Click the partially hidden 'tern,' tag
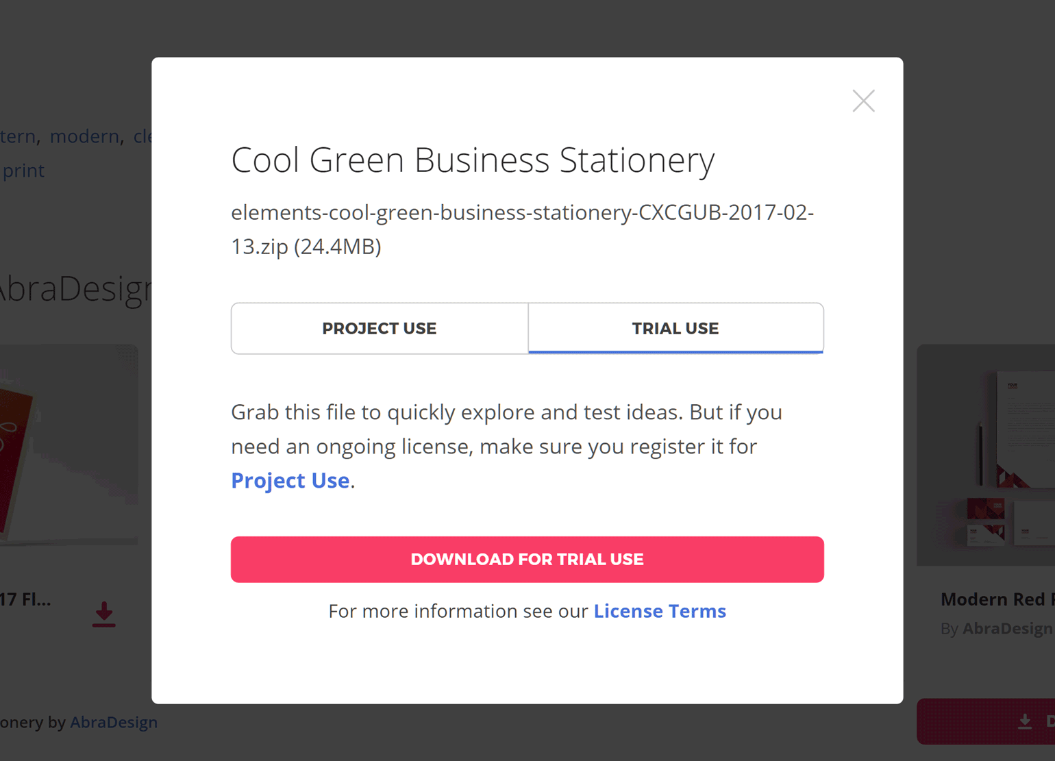Image resolution: width=1055 pixels, height=761 pixels. coord(18,136)
